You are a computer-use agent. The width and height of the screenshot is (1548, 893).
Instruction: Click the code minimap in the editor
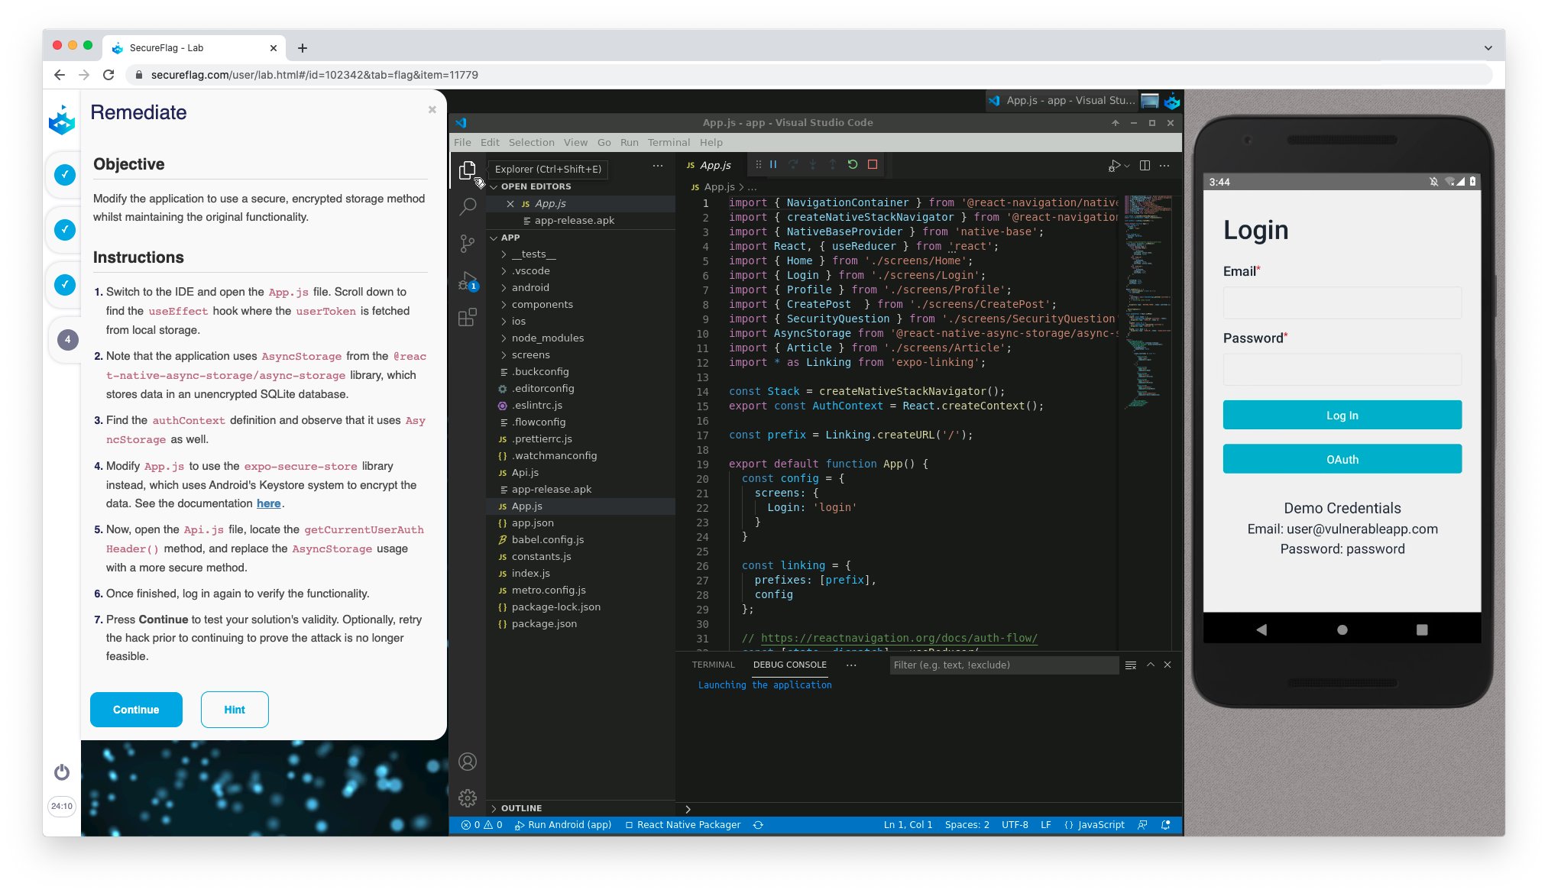1148,302
